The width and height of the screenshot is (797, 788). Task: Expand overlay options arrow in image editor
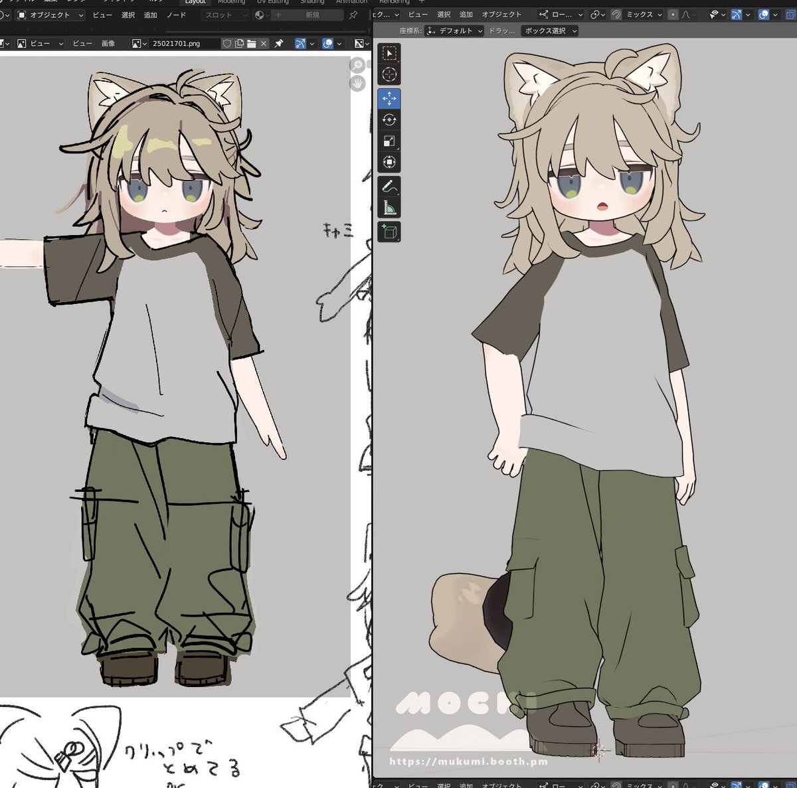tap(339, 43)
